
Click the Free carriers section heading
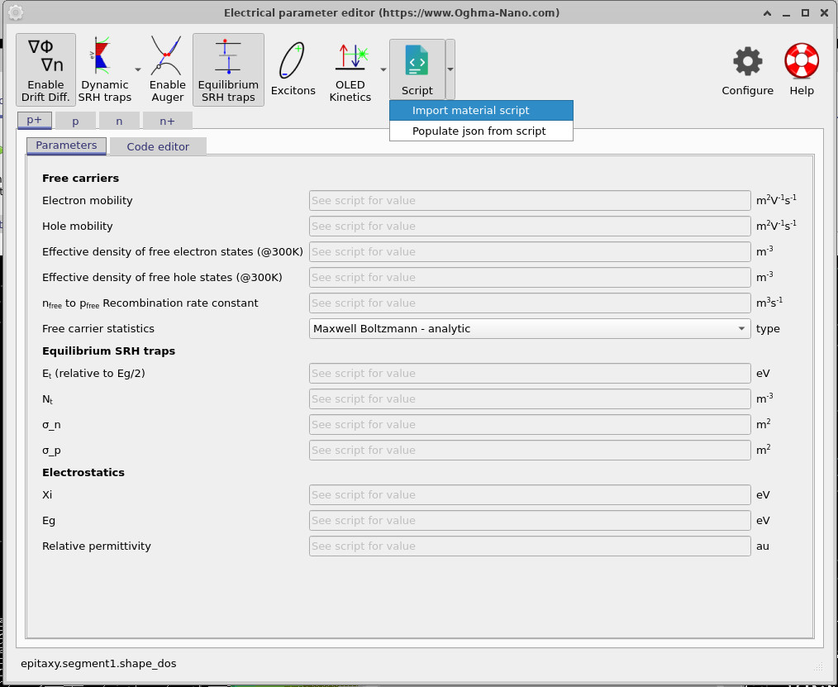(81, 178)
